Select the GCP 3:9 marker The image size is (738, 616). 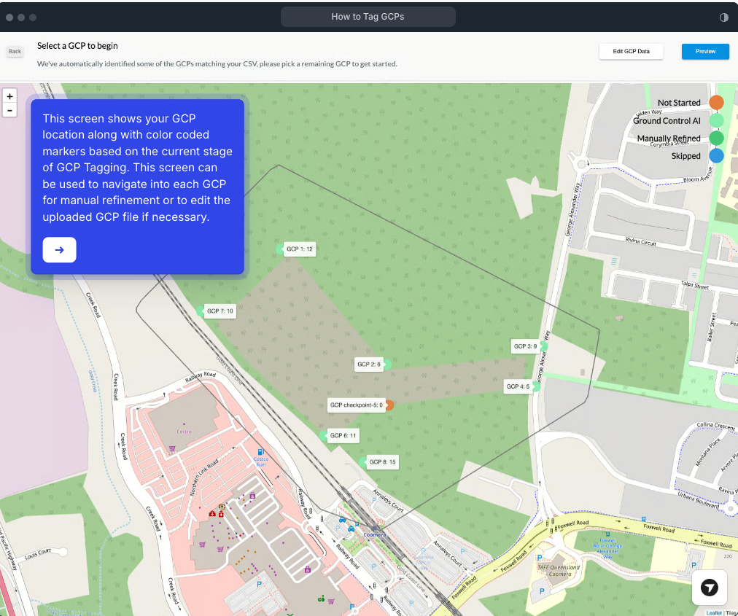click(527, 346)
